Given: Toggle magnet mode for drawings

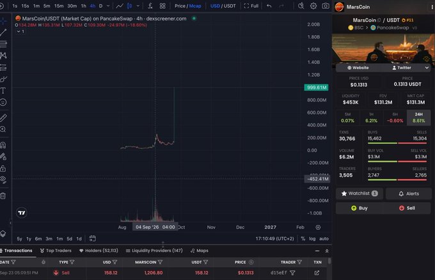Looking at the screenshot, I should click(3, 145).
